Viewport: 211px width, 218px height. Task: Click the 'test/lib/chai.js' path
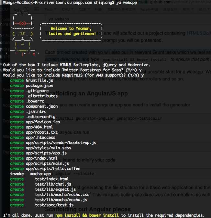click(x=53, y=184)
